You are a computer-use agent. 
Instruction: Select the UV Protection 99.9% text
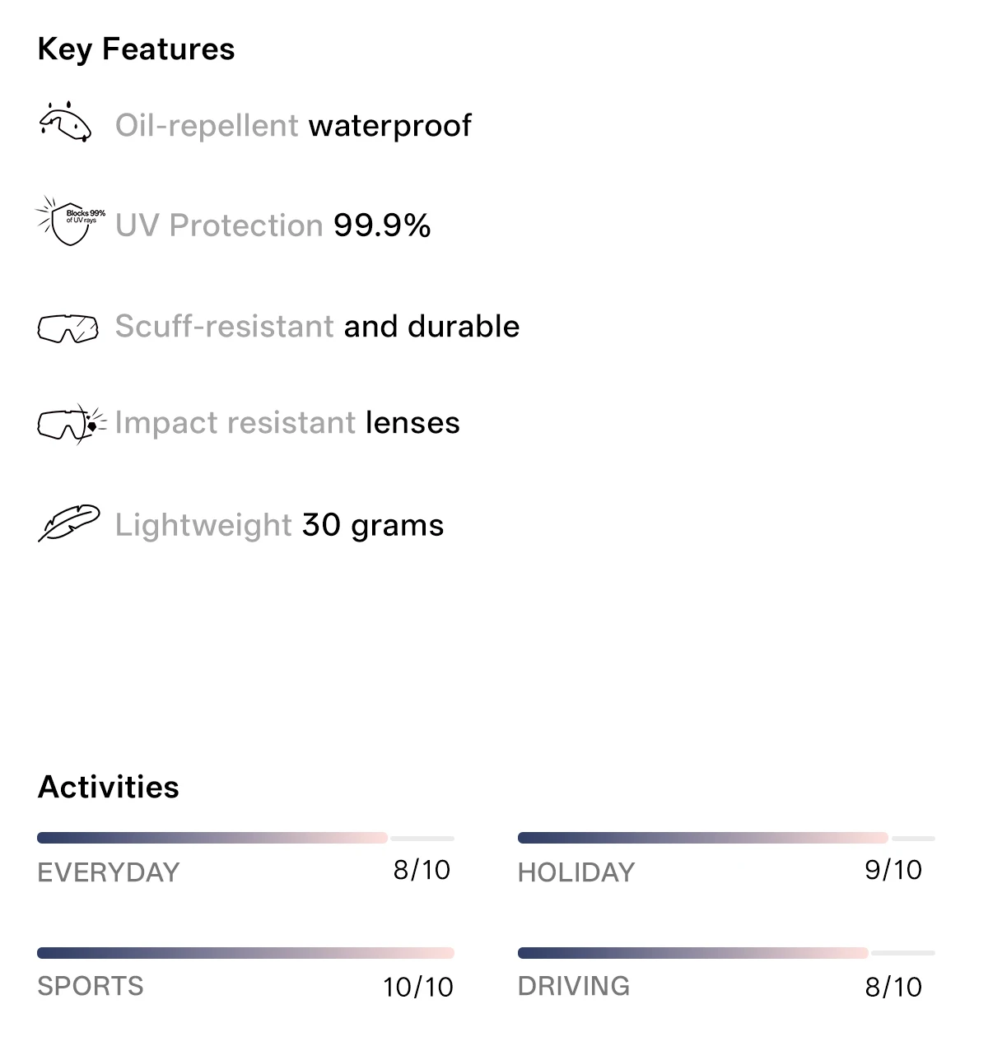pyautogui.click(x=273, y=225)
